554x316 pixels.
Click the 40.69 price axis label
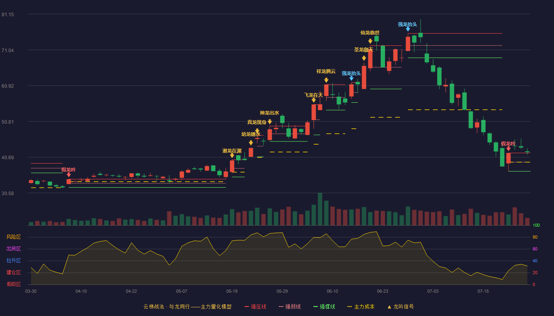[8, 158]
